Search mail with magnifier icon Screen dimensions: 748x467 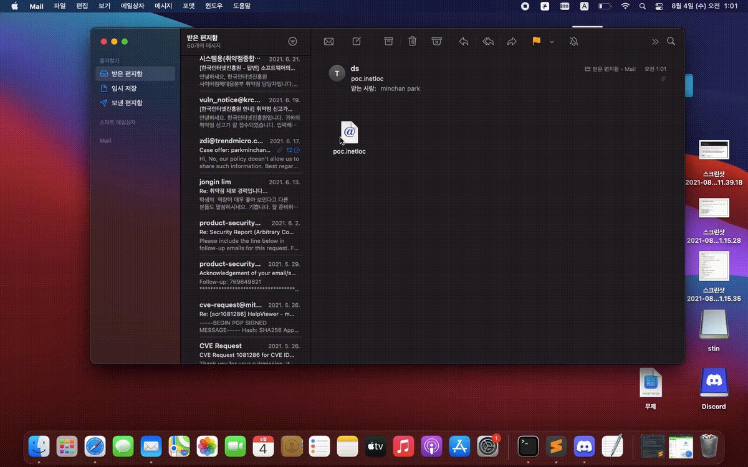[x=671, y=41]
